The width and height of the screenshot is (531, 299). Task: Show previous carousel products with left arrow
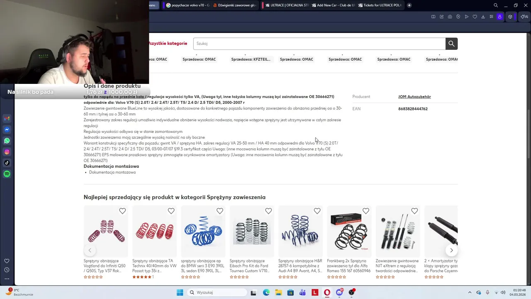(x=90, y=250)
